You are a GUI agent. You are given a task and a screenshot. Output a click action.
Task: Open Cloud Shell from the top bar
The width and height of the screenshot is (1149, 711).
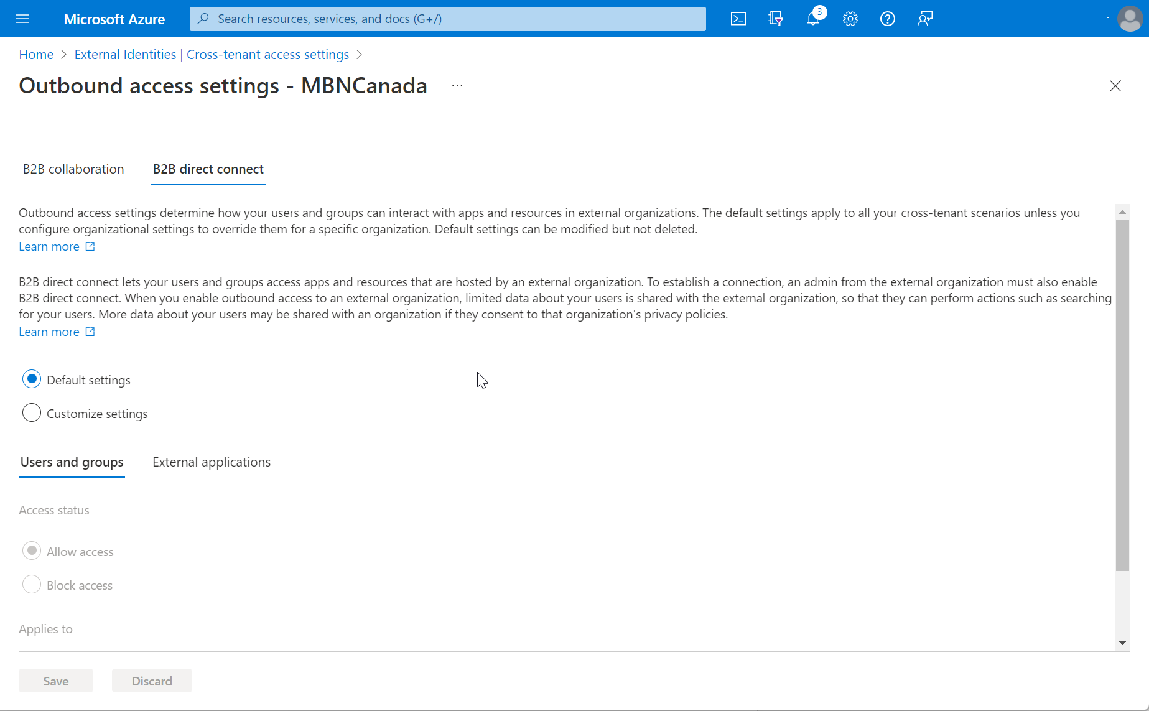click(738, 19)
